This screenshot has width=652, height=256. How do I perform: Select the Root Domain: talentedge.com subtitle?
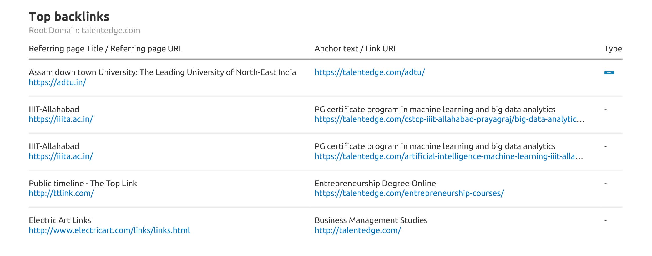point(84,31)
